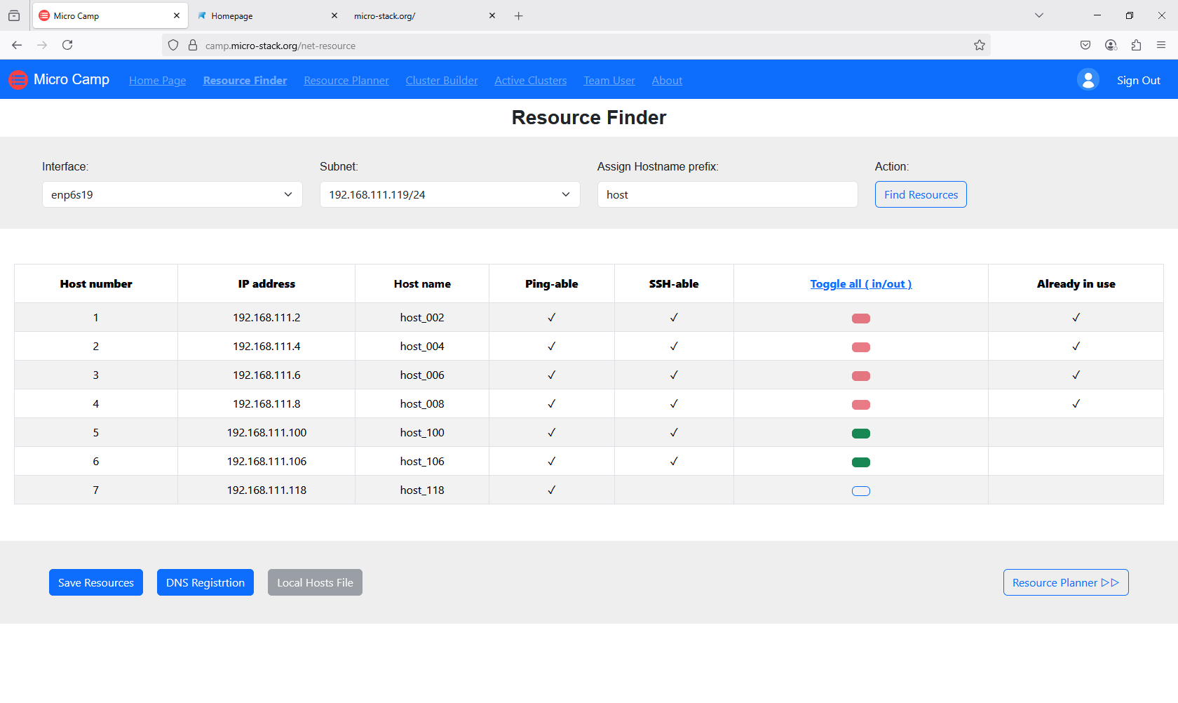Click host name host_118 cell

[422, 490]
